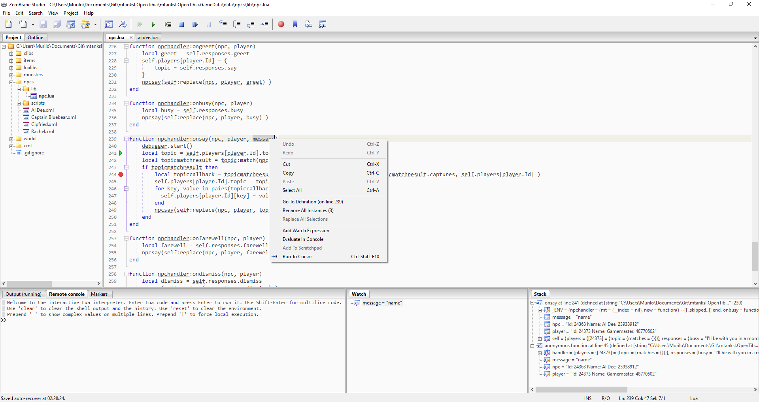The height and width of the screenshot is (402, 759).
Task: Start debugging with the green Run button
Action: tap(153, 24)
